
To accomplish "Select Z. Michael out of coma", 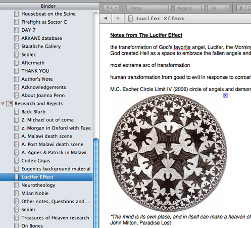I will tap(47, 120).
